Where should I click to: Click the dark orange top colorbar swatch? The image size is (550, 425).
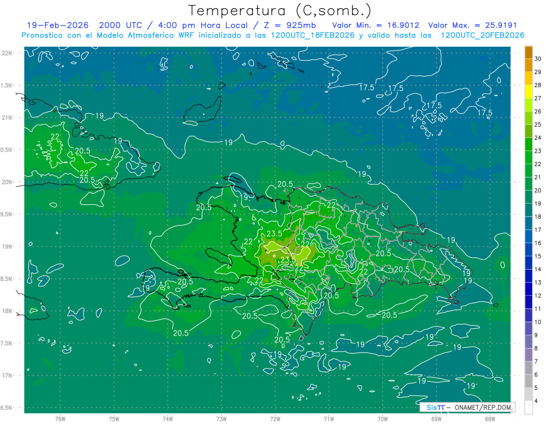528,52
